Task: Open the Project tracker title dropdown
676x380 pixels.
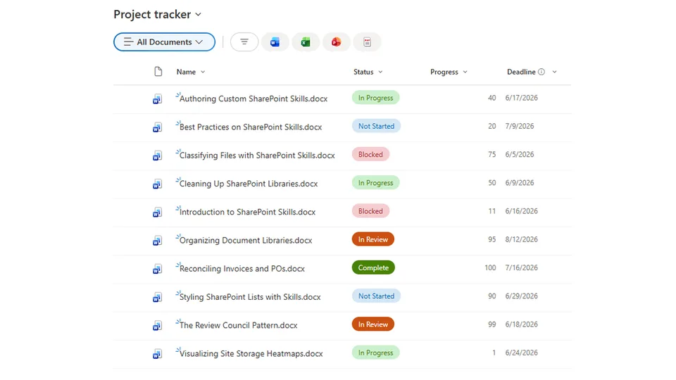Action: coord(198,15)
